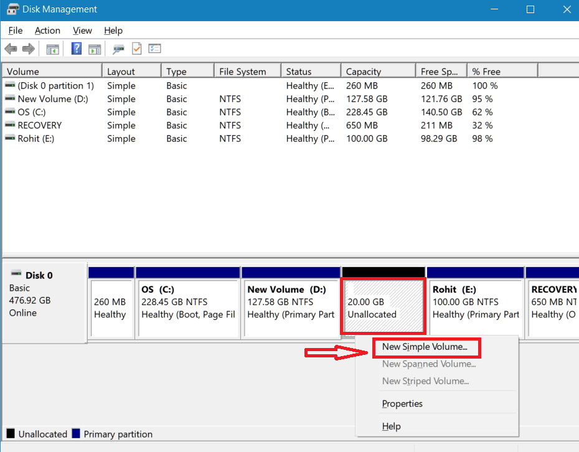
Task: Click the RECOVERY volume drive icon
Action: (9, 125)
